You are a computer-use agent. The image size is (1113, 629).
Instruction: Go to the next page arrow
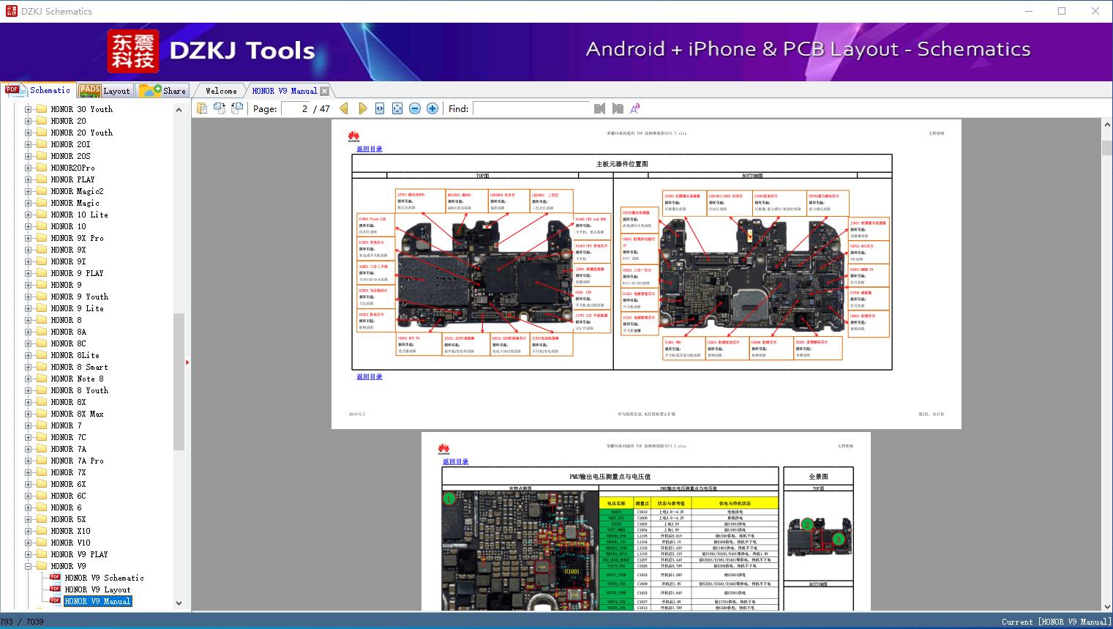click(x=363, y=108)
